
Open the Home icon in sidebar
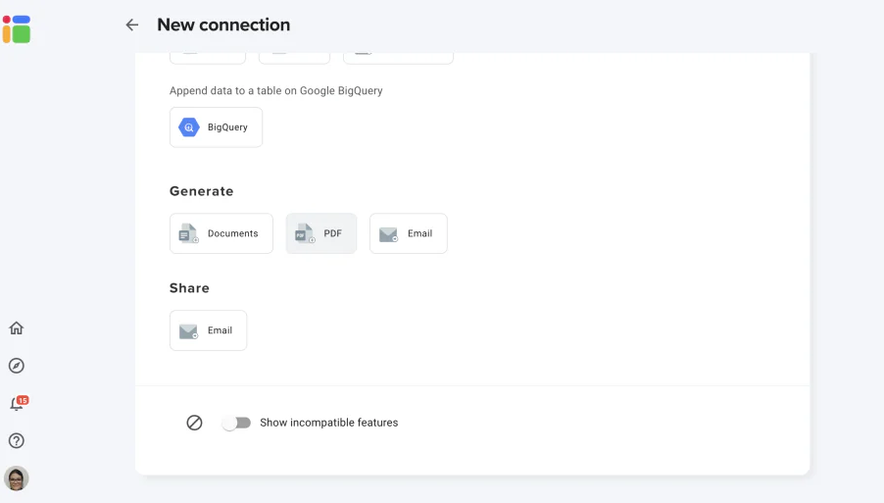coord(17,328)
